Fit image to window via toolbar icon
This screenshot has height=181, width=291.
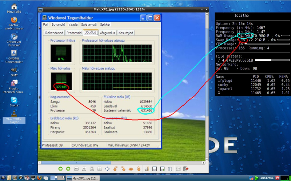[92, 169]
